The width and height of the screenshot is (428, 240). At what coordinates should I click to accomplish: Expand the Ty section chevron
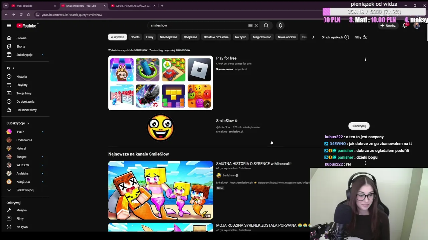click(13, 68)
